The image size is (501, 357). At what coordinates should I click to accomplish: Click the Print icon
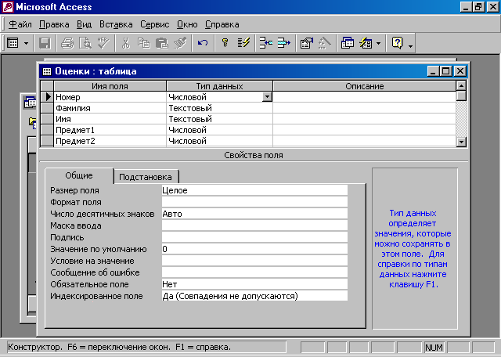tap(67, 43)
